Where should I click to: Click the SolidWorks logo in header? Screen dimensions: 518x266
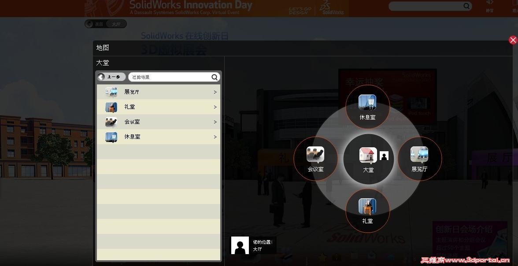click(x=333, y=8)
